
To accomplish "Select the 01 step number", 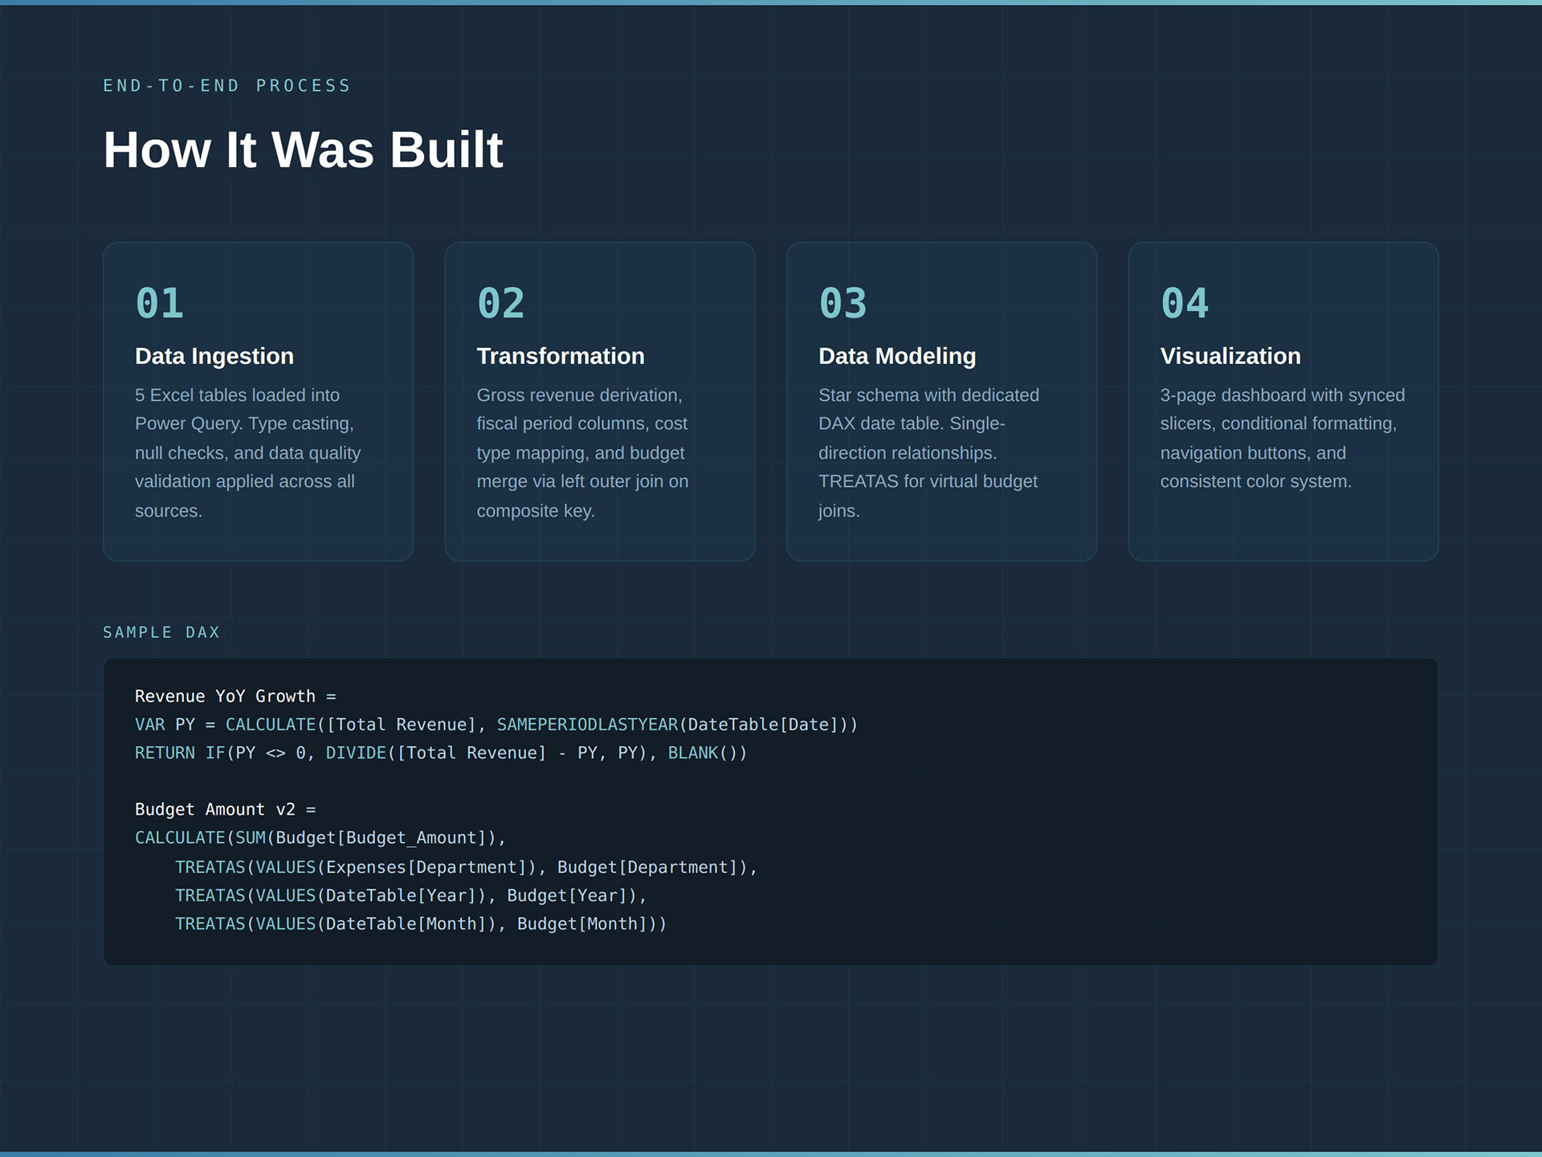I will click(159, 304).
